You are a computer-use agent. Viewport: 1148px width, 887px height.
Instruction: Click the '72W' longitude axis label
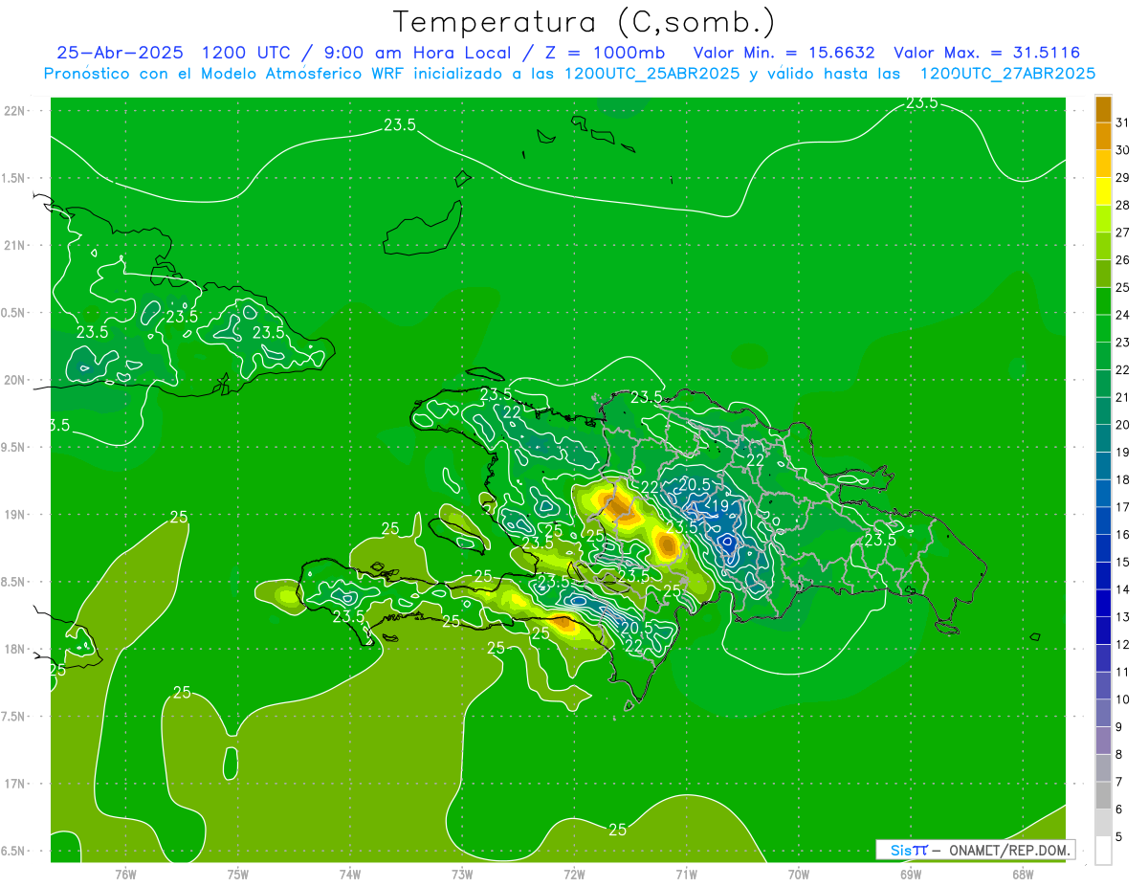pos(574,874)
